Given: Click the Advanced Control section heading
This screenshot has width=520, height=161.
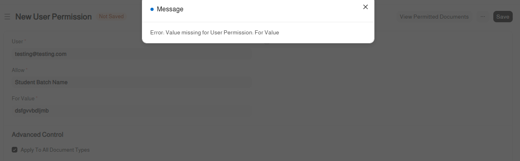Looking at the screenshot, I should [x=38, y=134].
